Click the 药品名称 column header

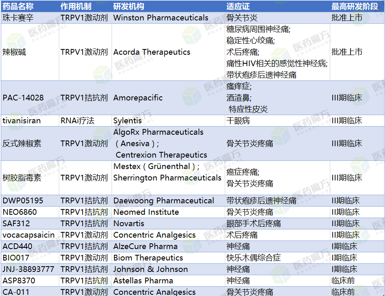[18, 7]
